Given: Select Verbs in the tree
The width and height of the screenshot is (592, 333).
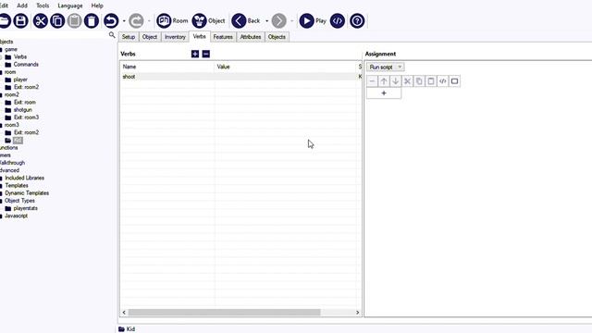Looking at the screenshot, I should coord(20,57).
